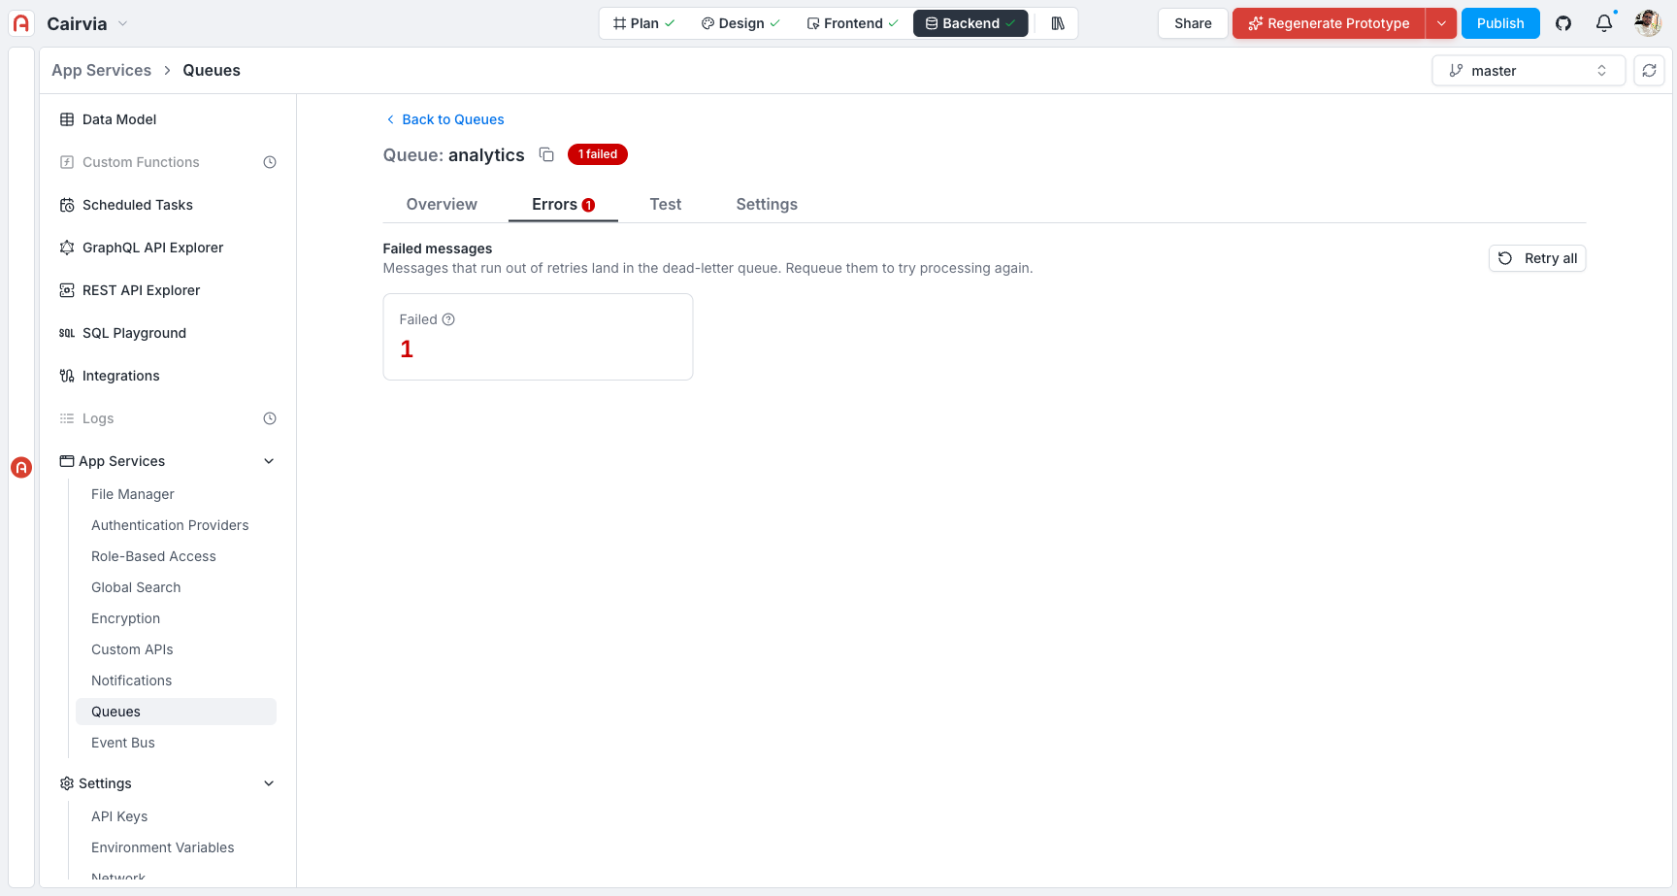This screenshot has width=1677, height=896.
Task: Switch to the Frontend tab
Action: pos(852,23)
